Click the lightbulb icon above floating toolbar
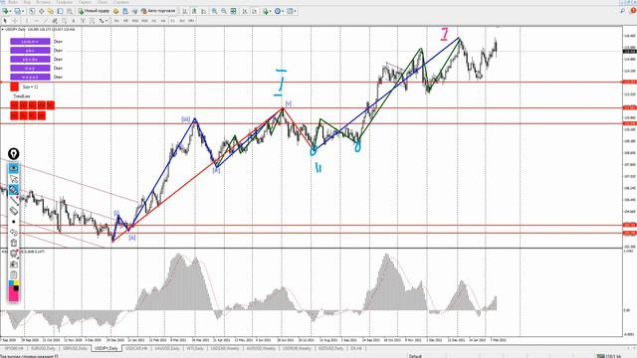Screen dimensions: 637x358 point(13,154)
